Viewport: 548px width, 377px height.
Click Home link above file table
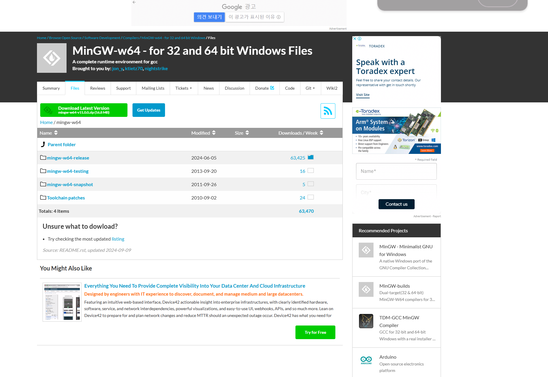pos(46,122)
